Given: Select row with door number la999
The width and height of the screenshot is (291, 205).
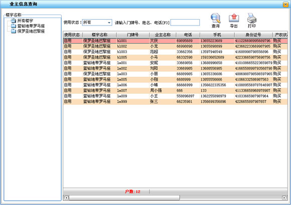Looking at the screenshot, I should click(x=175, y=102).
